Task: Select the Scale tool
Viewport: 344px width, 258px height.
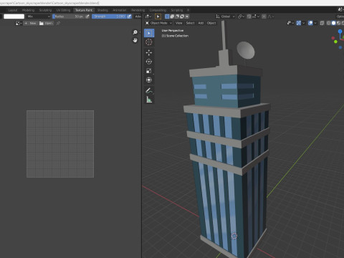Action: 149,71
